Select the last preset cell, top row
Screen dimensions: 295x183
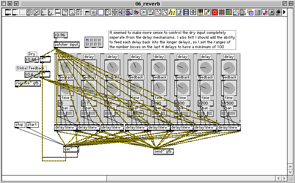coord(100,40)
